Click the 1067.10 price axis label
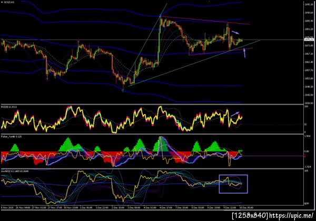The width and height of the screenshot is (316, 221). (309, 54)
